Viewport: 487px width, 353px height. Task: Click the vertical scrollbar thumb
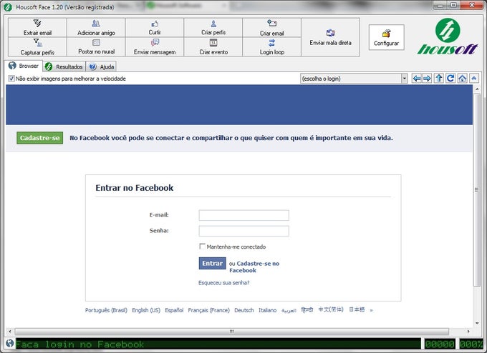[477, 189]
